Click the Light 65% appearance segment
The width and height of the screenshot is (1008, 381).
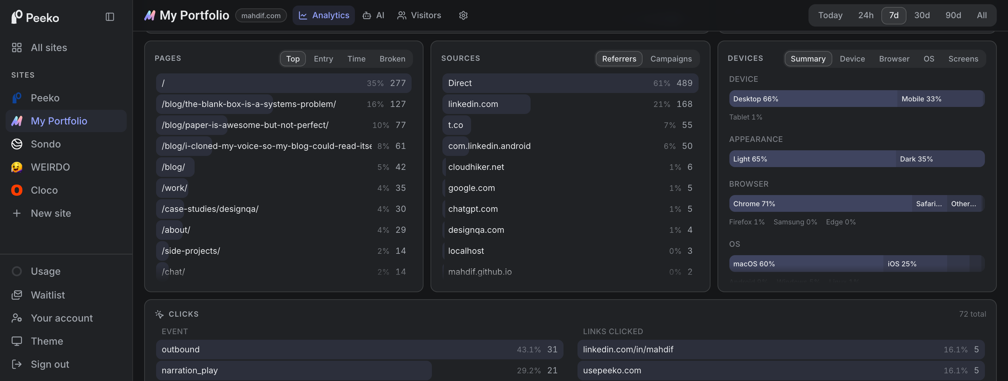[812, 159]
